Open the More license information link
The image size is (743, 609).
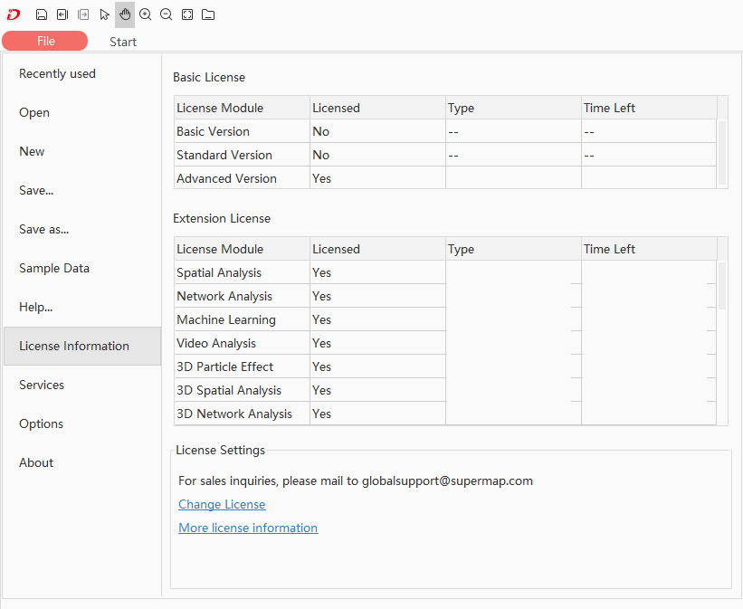tap(248, 528)
